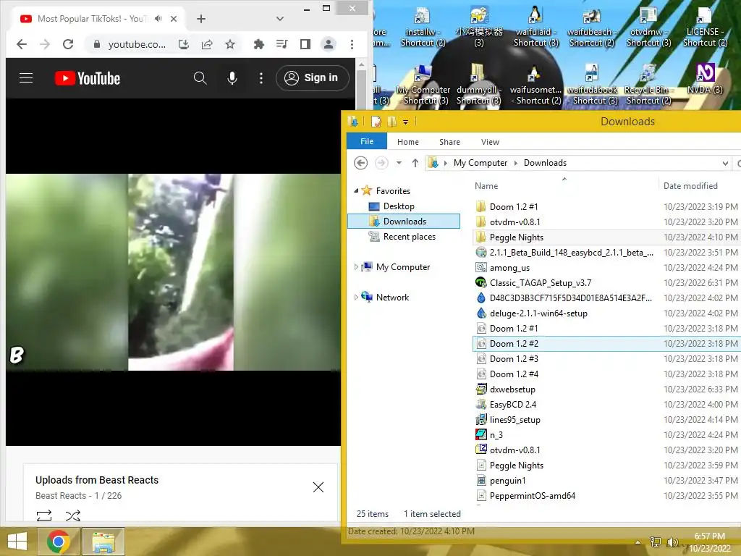The image size is (741, 556).
Task: Select Recent places under Favorites
Action: click(x=410, y=237)
